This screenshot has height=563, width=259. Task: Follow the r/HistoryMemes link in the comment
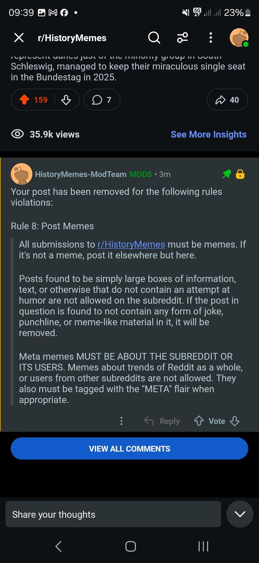(131, 244)
